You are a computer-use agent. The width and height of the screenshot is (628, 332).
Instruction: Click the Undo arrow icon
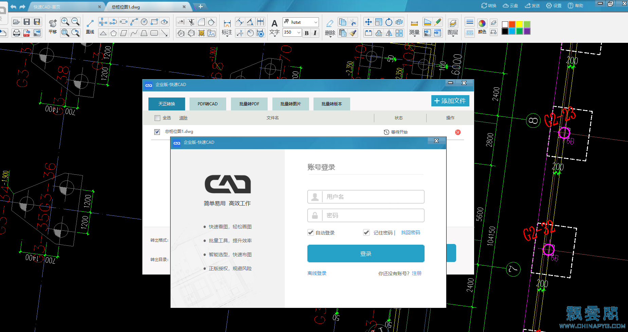tap(13, 7)
